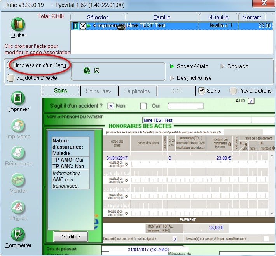Image resolution: width=276 pixels, height=256 pixels.
Task: Click the printer icon in selected row
Action: tap(121, 26)
